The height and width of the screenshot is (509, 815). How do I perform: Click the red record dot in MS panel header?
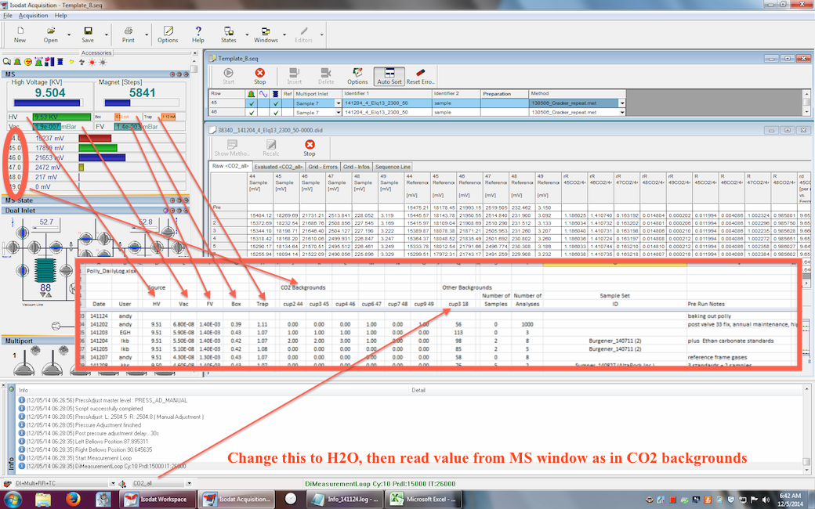172,74
